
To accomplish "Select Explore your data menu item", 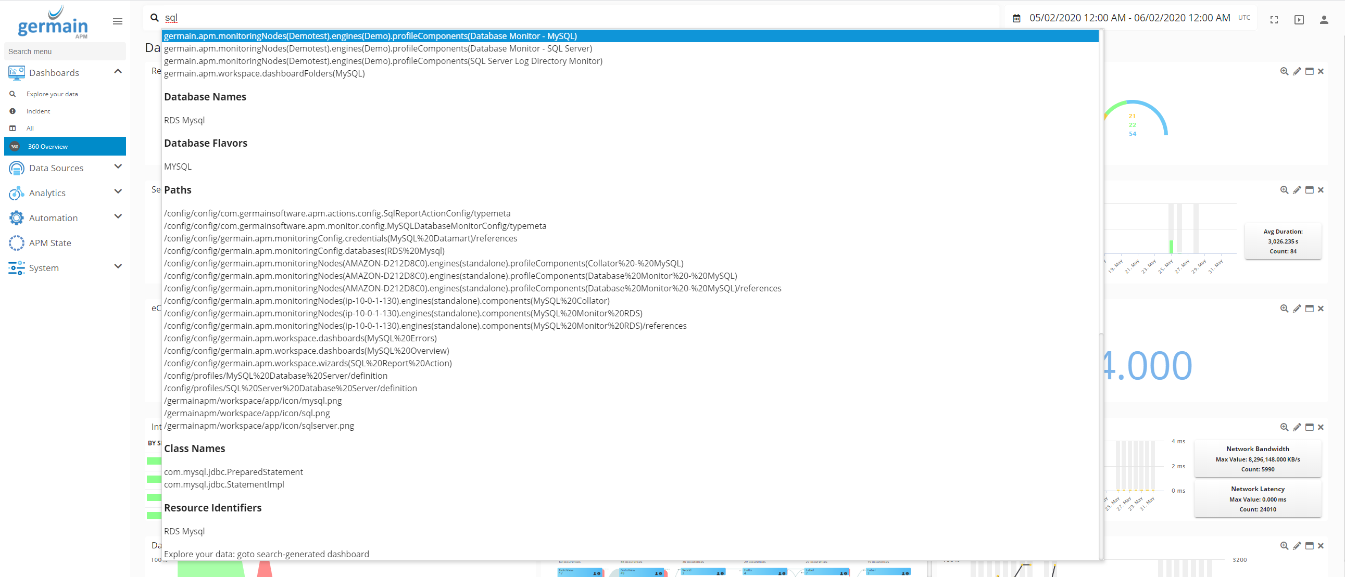I will [52, 94].
